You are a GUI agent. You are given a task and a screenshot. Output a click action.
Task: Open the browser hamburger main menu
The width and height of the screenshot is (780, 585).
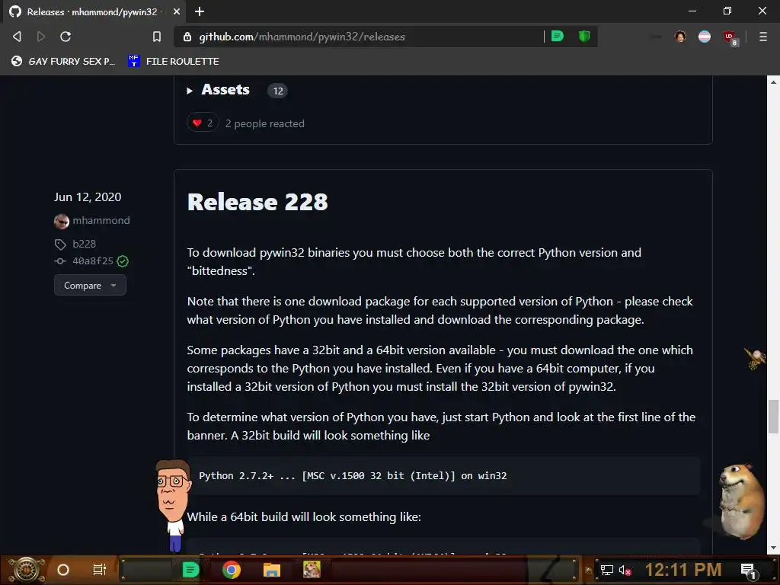(x=762, y=37)
